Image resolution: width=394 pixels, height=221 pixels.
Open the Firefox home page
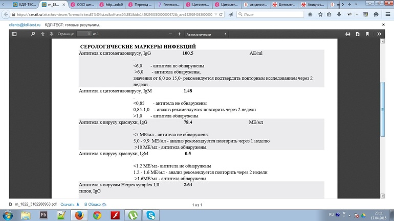[310, 14]
